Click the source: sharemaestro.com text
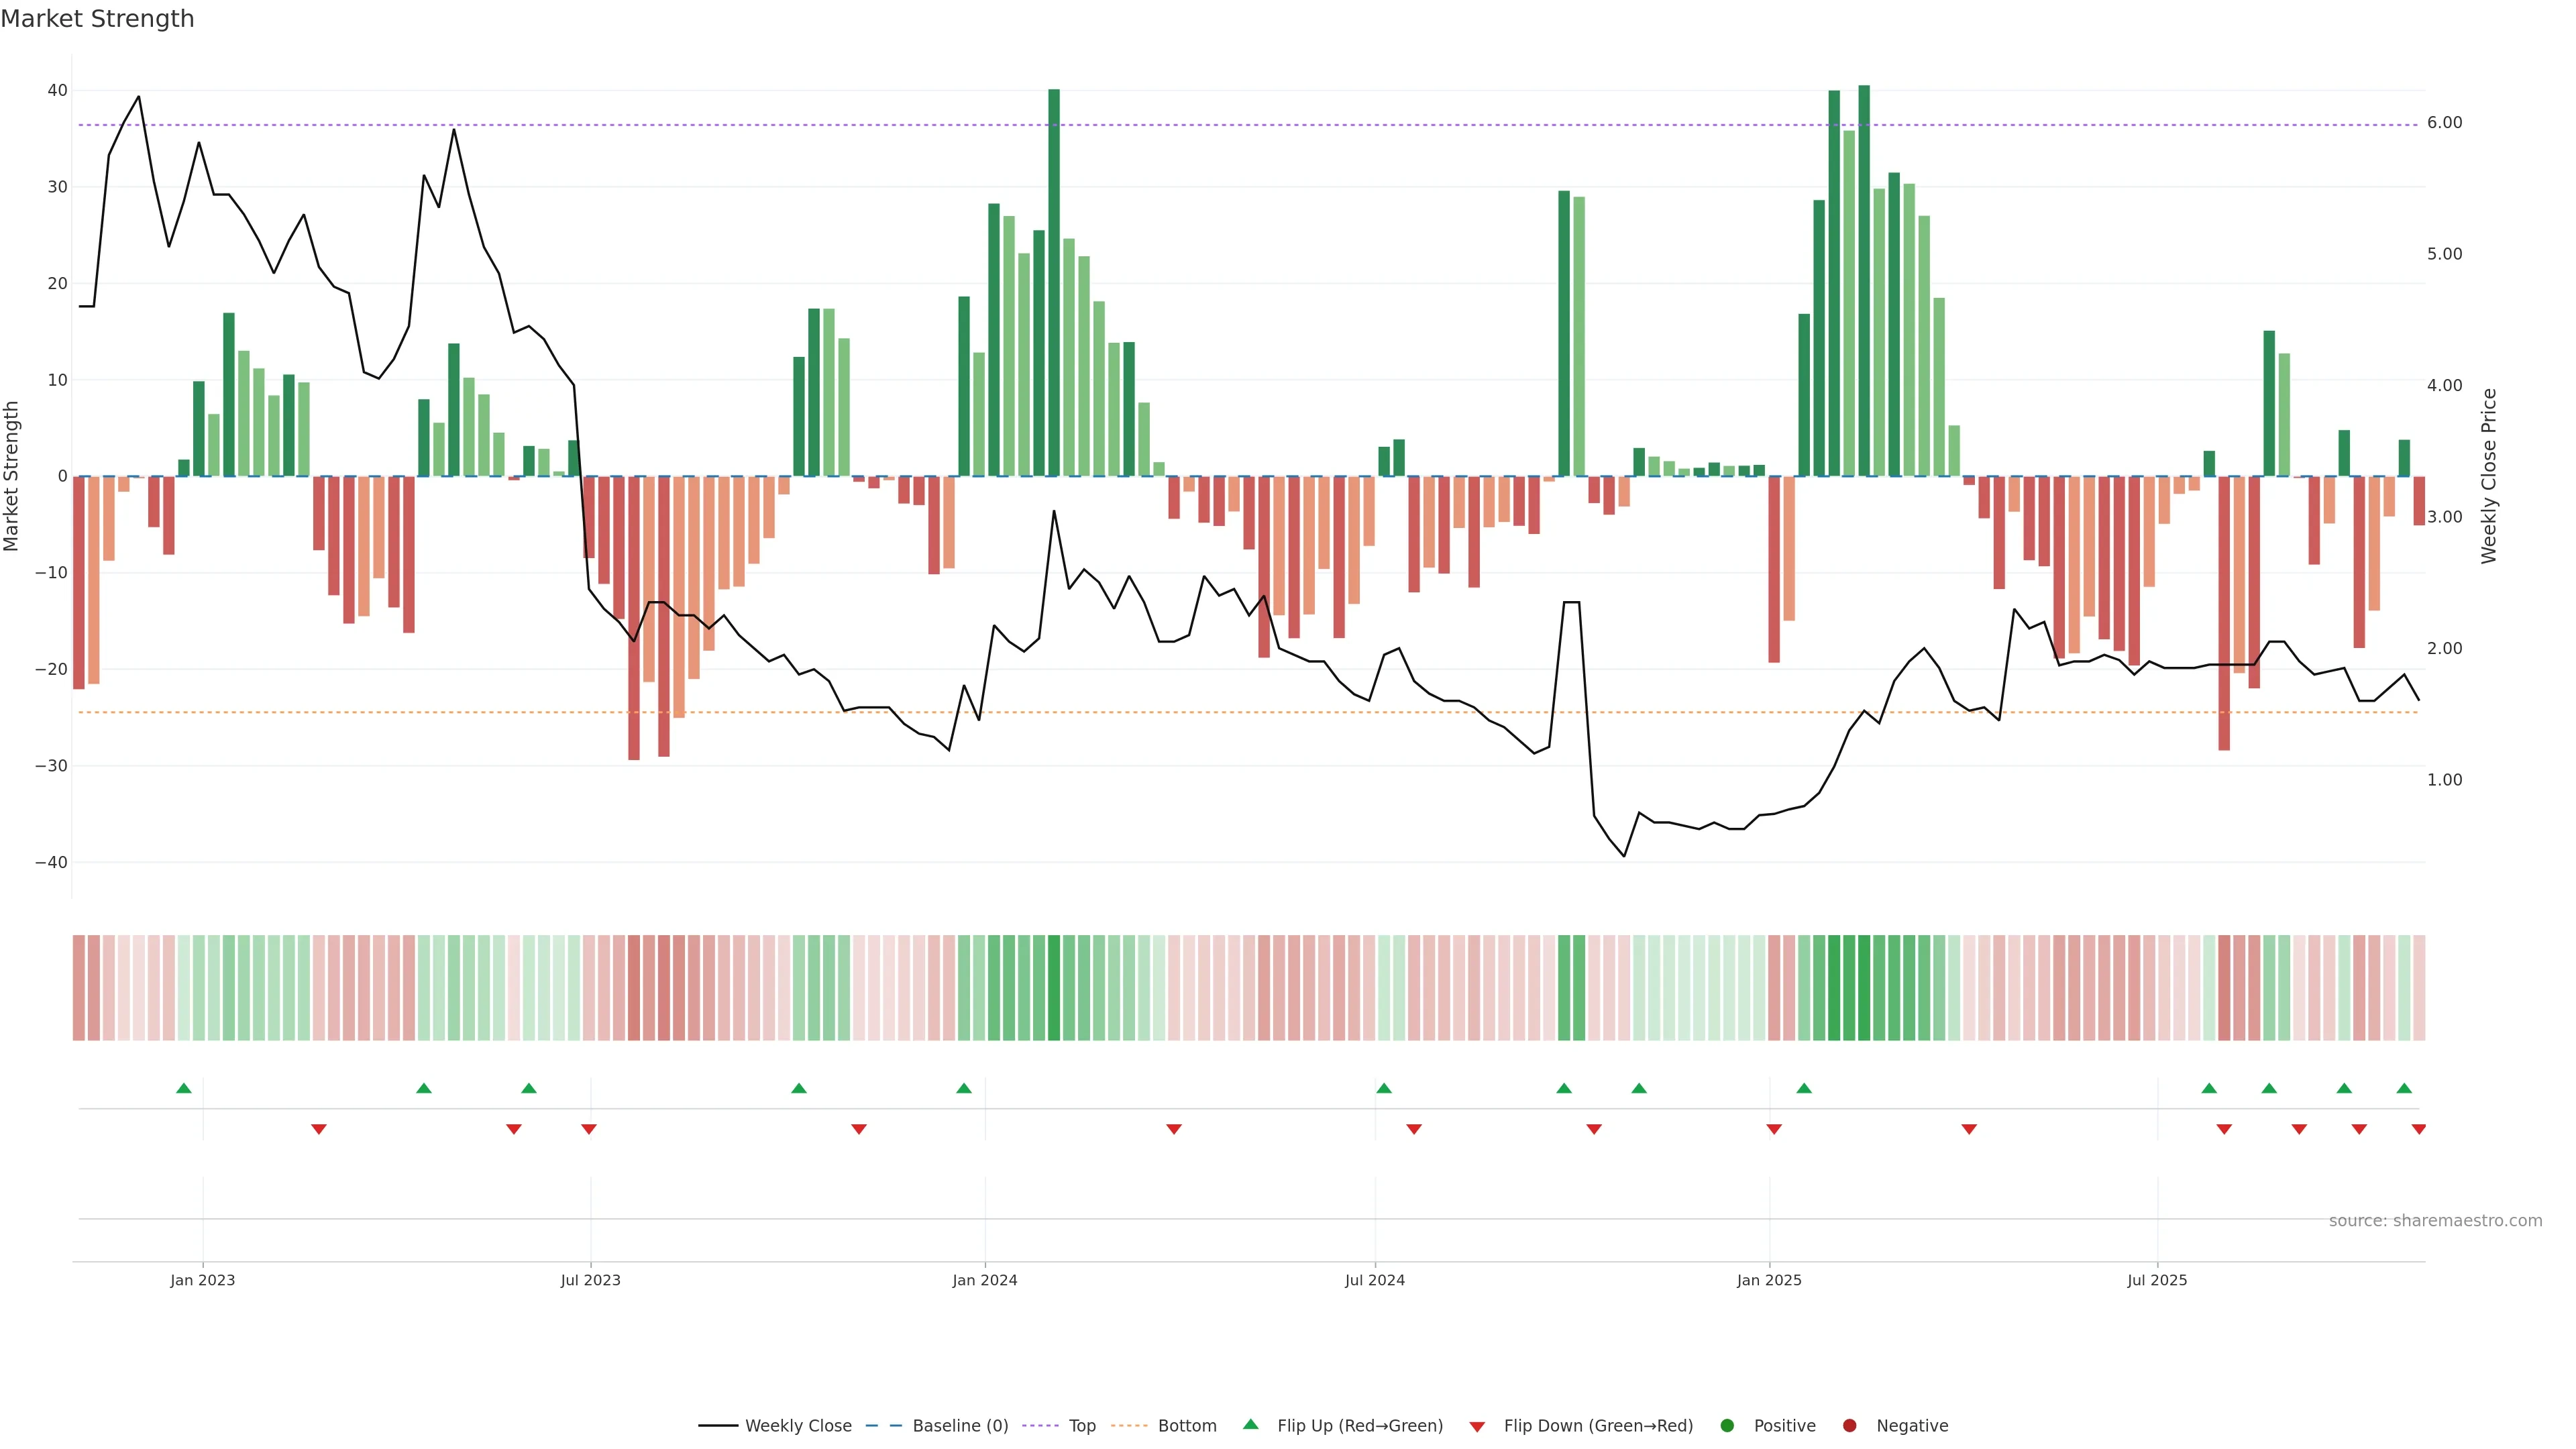The height and width of the screenshot is (1449, 2576). (x=2435, y=1221)
